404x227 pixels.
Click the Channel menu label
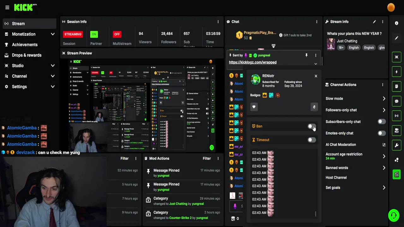19,76
